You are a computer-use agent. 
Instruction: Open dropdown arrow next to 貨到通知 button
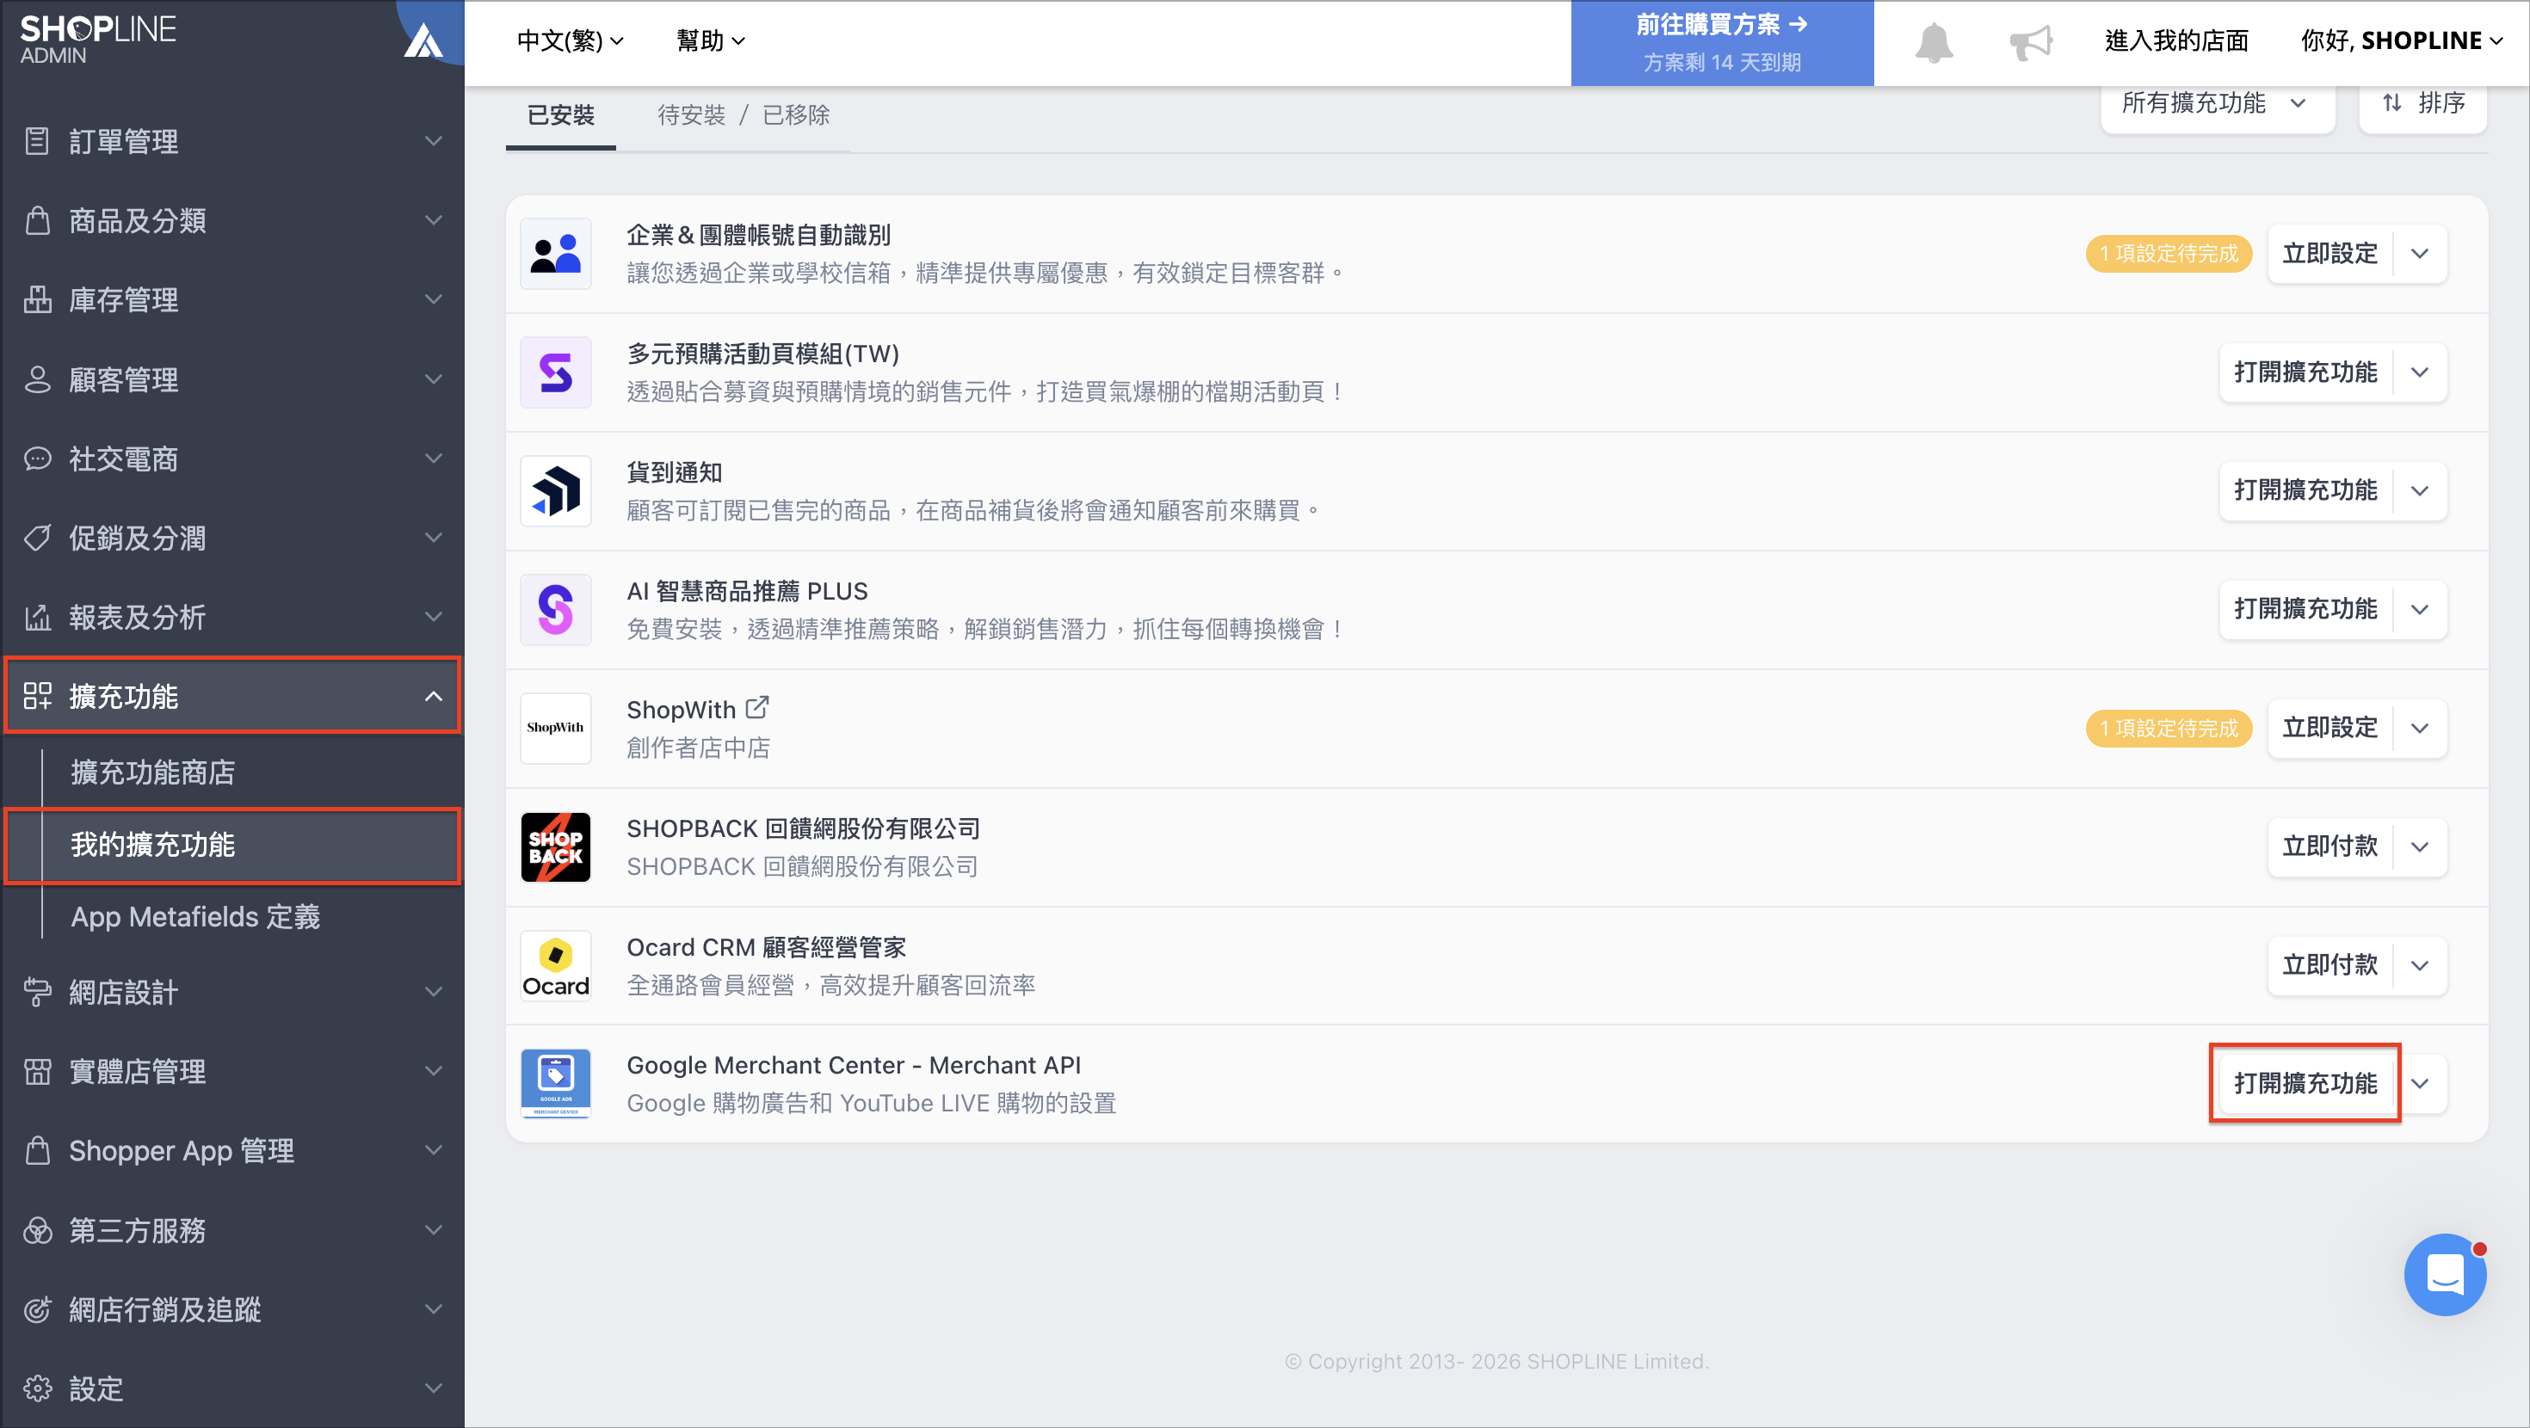[2420, 490]
